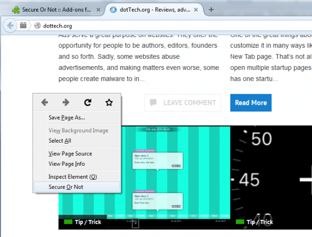
Task: Reload the page from the context menu
Action: pos(88,102)
